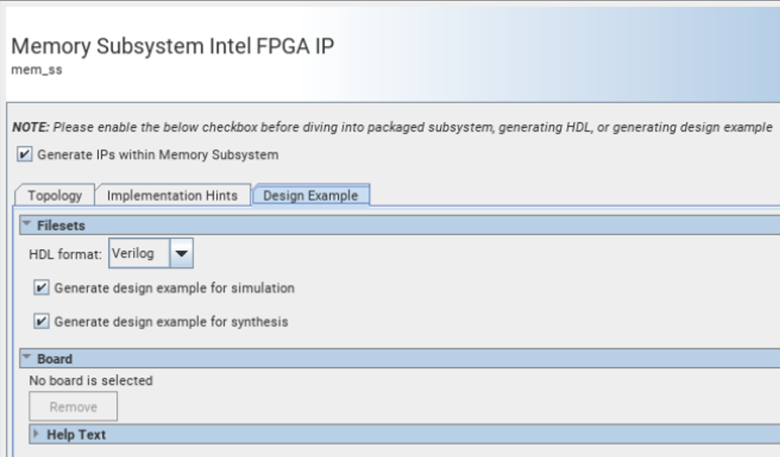Expand the Help Text section

(x=36, y=434)
